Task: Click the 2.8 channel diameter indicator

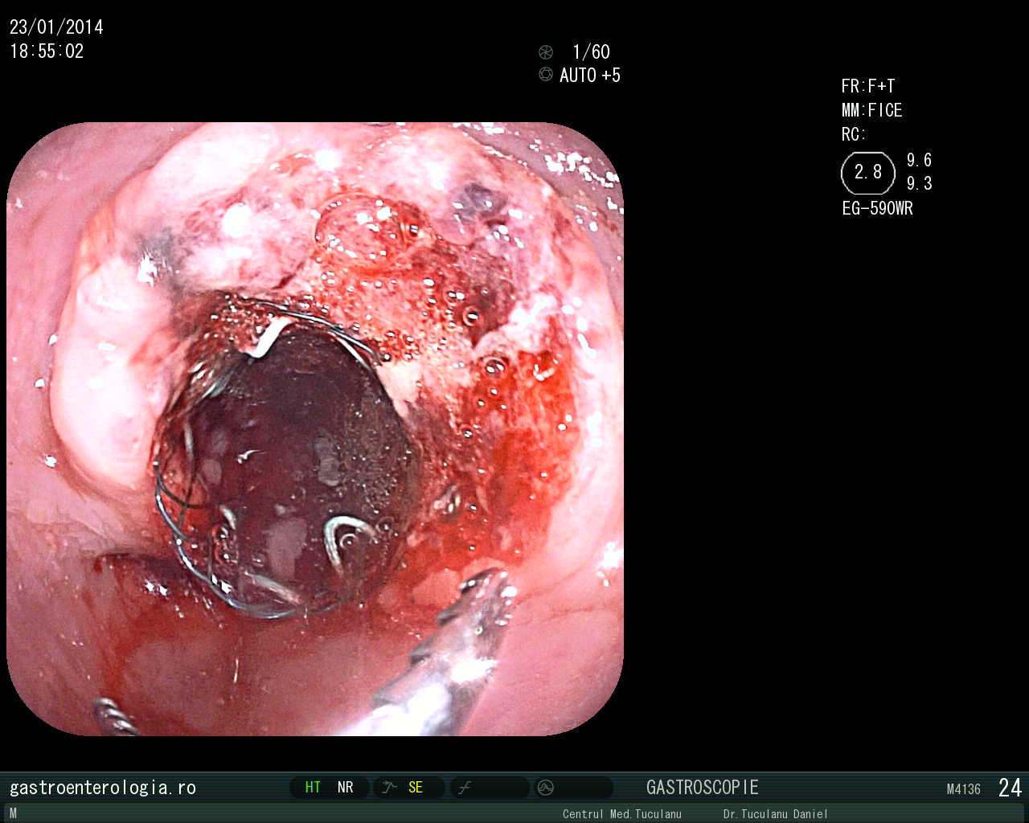Action: 868,173
